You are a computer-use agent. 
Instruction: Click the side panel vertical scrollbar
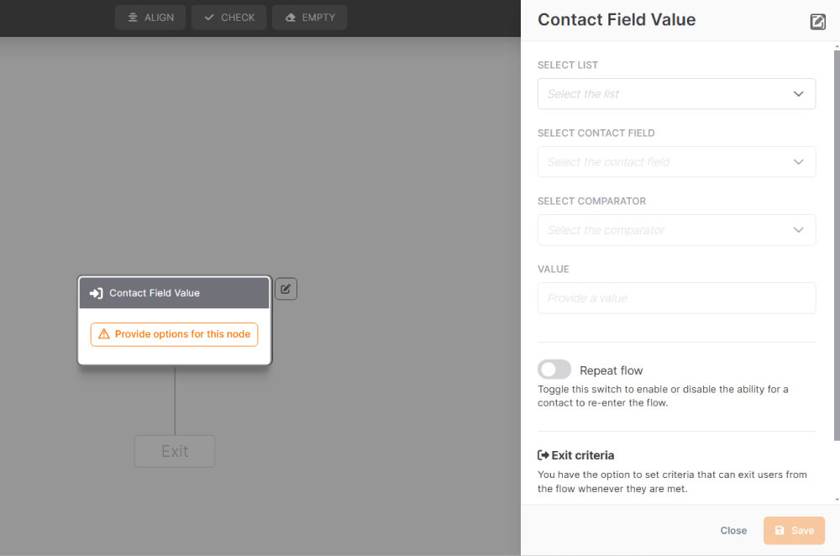[837, 244]
